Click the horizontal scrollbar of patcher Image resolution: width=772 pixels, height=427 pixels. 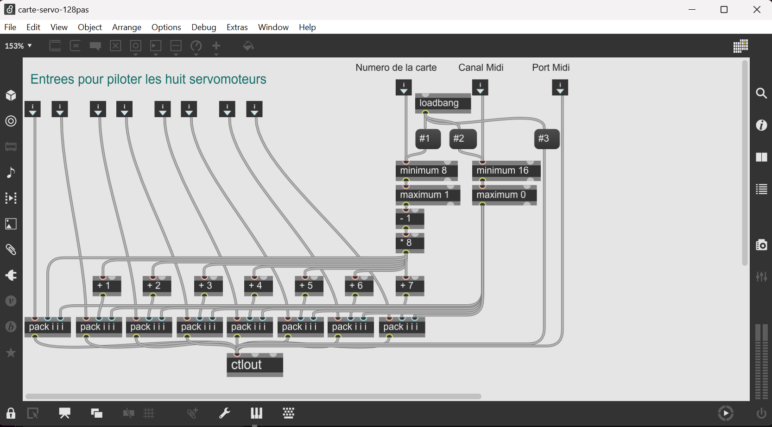click(x=253, y=396)
